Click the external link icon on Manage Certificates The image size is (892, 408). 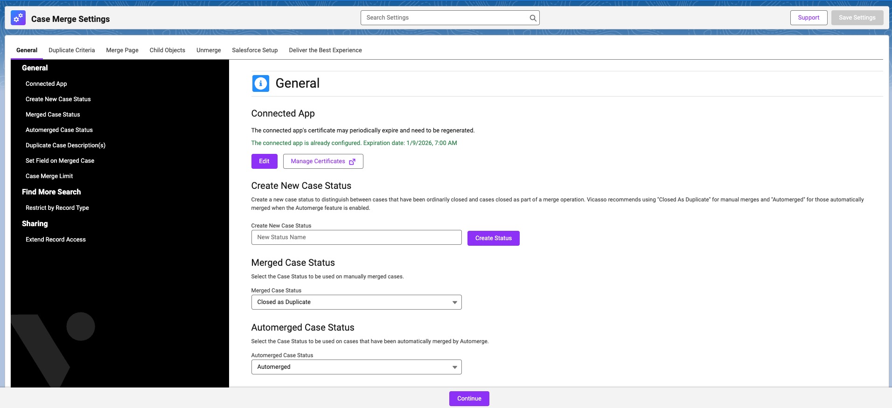pos(352,162)
